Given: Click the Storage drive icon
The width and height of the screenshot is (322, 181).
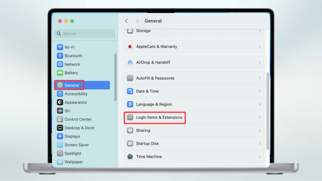Looking at the screenshot, I should [130, 31].
